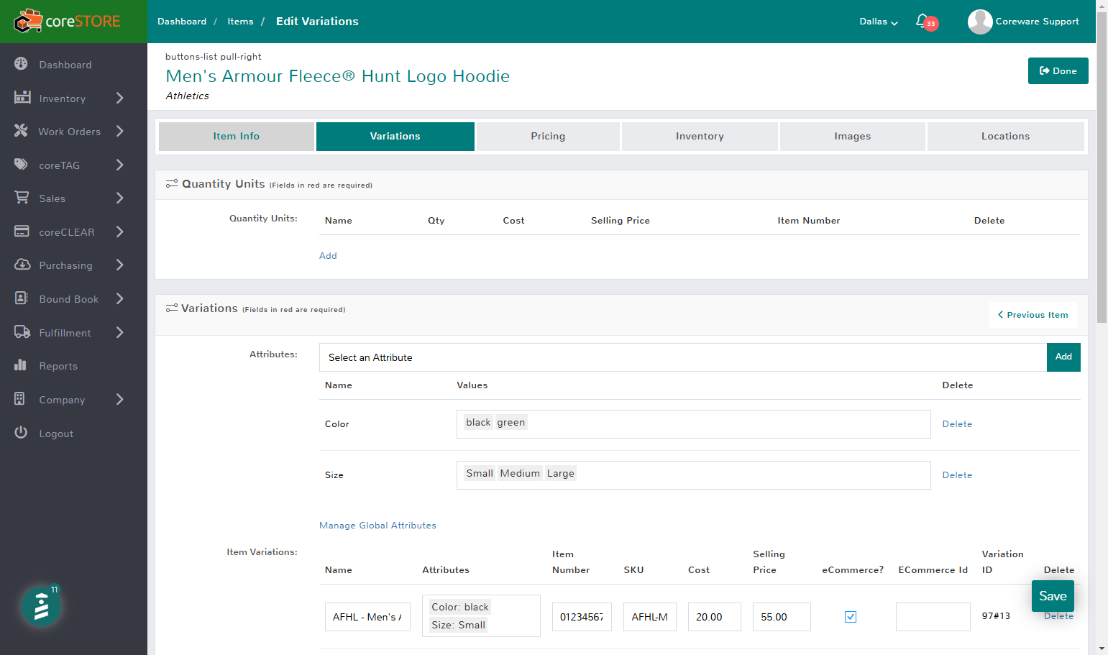
Task: Open the Dashboard sidebar icon
Action: (21, 64)
